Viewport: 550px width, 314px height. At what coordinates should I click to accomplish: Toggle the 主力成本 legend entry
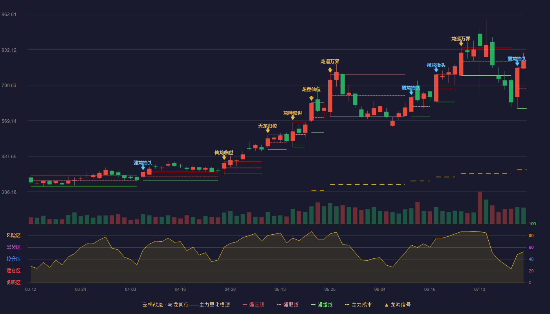tap(358, 305)
